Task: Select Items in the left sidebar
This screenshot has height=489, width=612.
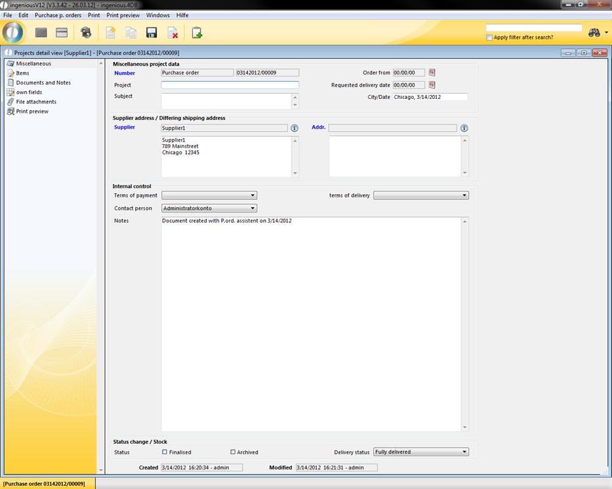Action: click(x=22, y=73)
